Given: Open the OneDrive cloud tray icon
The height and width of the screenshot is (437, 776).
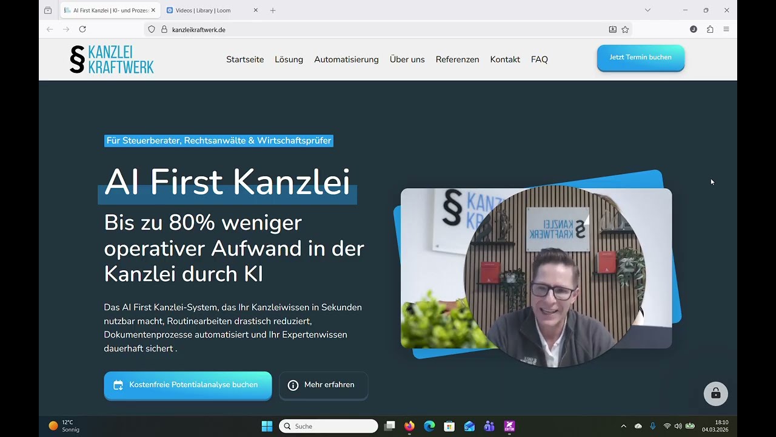Looking at the screenshot, I should (638, 426).
